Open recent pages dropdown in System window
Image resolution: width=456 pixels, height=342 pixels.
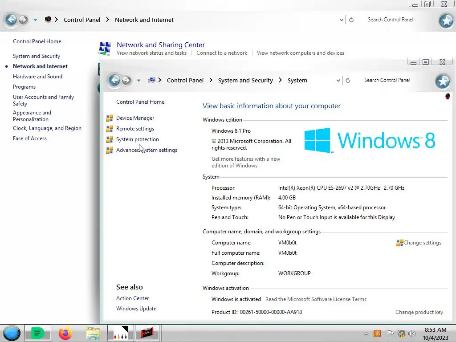139,81
